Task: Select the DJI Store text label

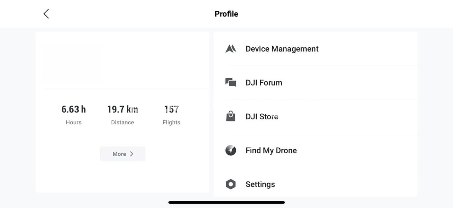Action: tap(262, 117)
